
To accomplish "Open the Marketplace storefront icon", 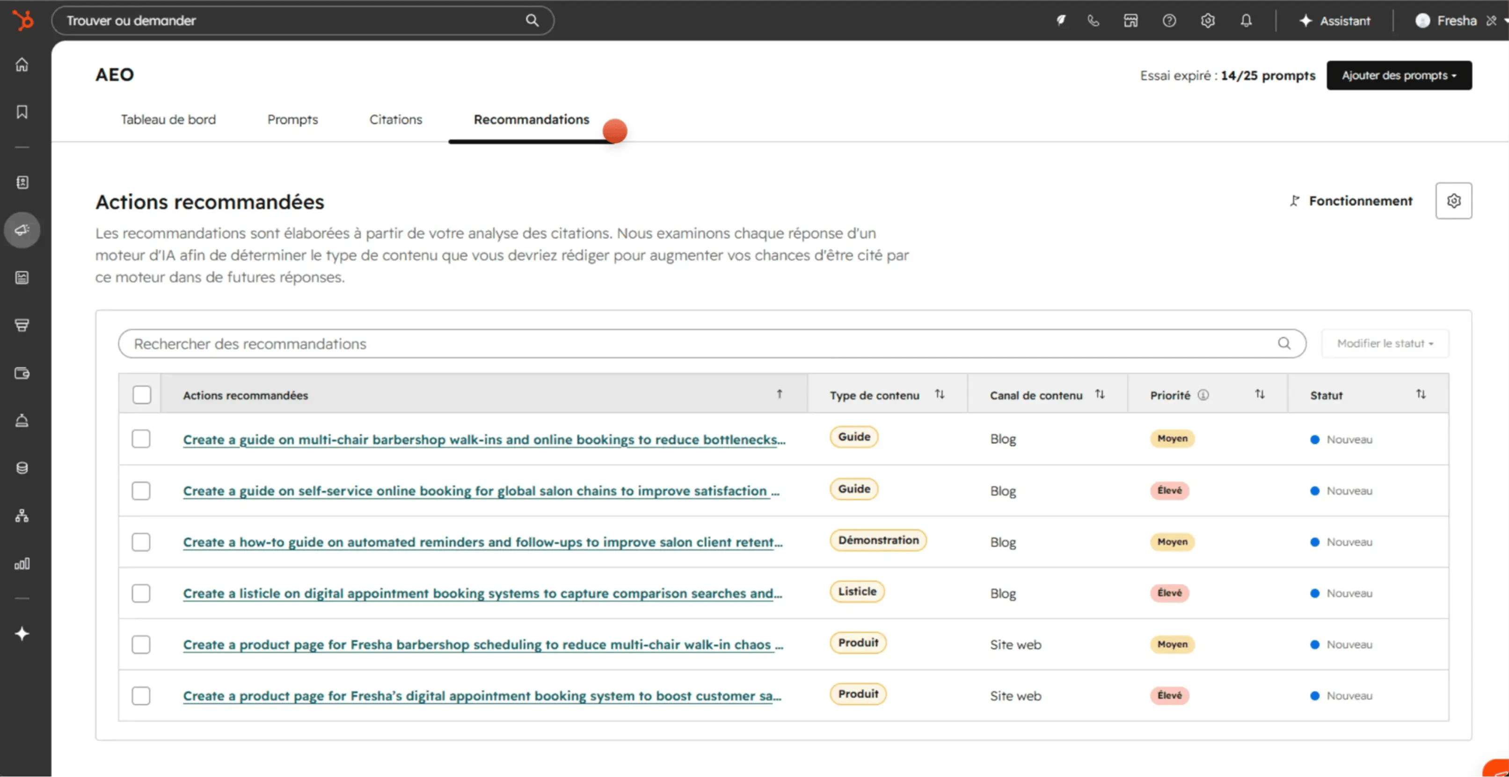I will click(x=1130, y=21).
